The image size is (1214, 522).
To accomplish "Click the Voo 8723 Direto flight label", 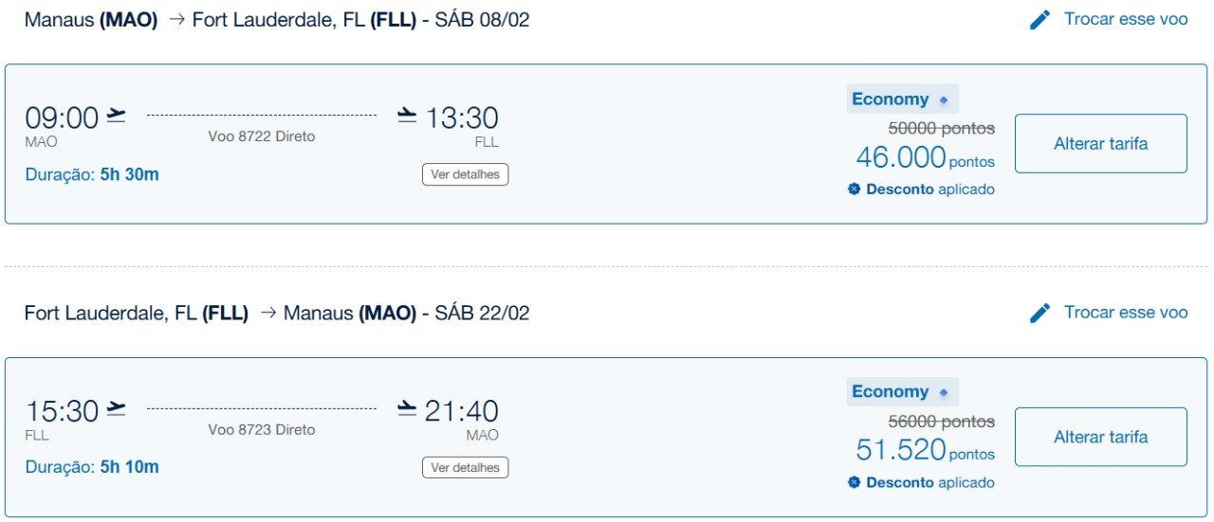I will (x=262, y=430).
